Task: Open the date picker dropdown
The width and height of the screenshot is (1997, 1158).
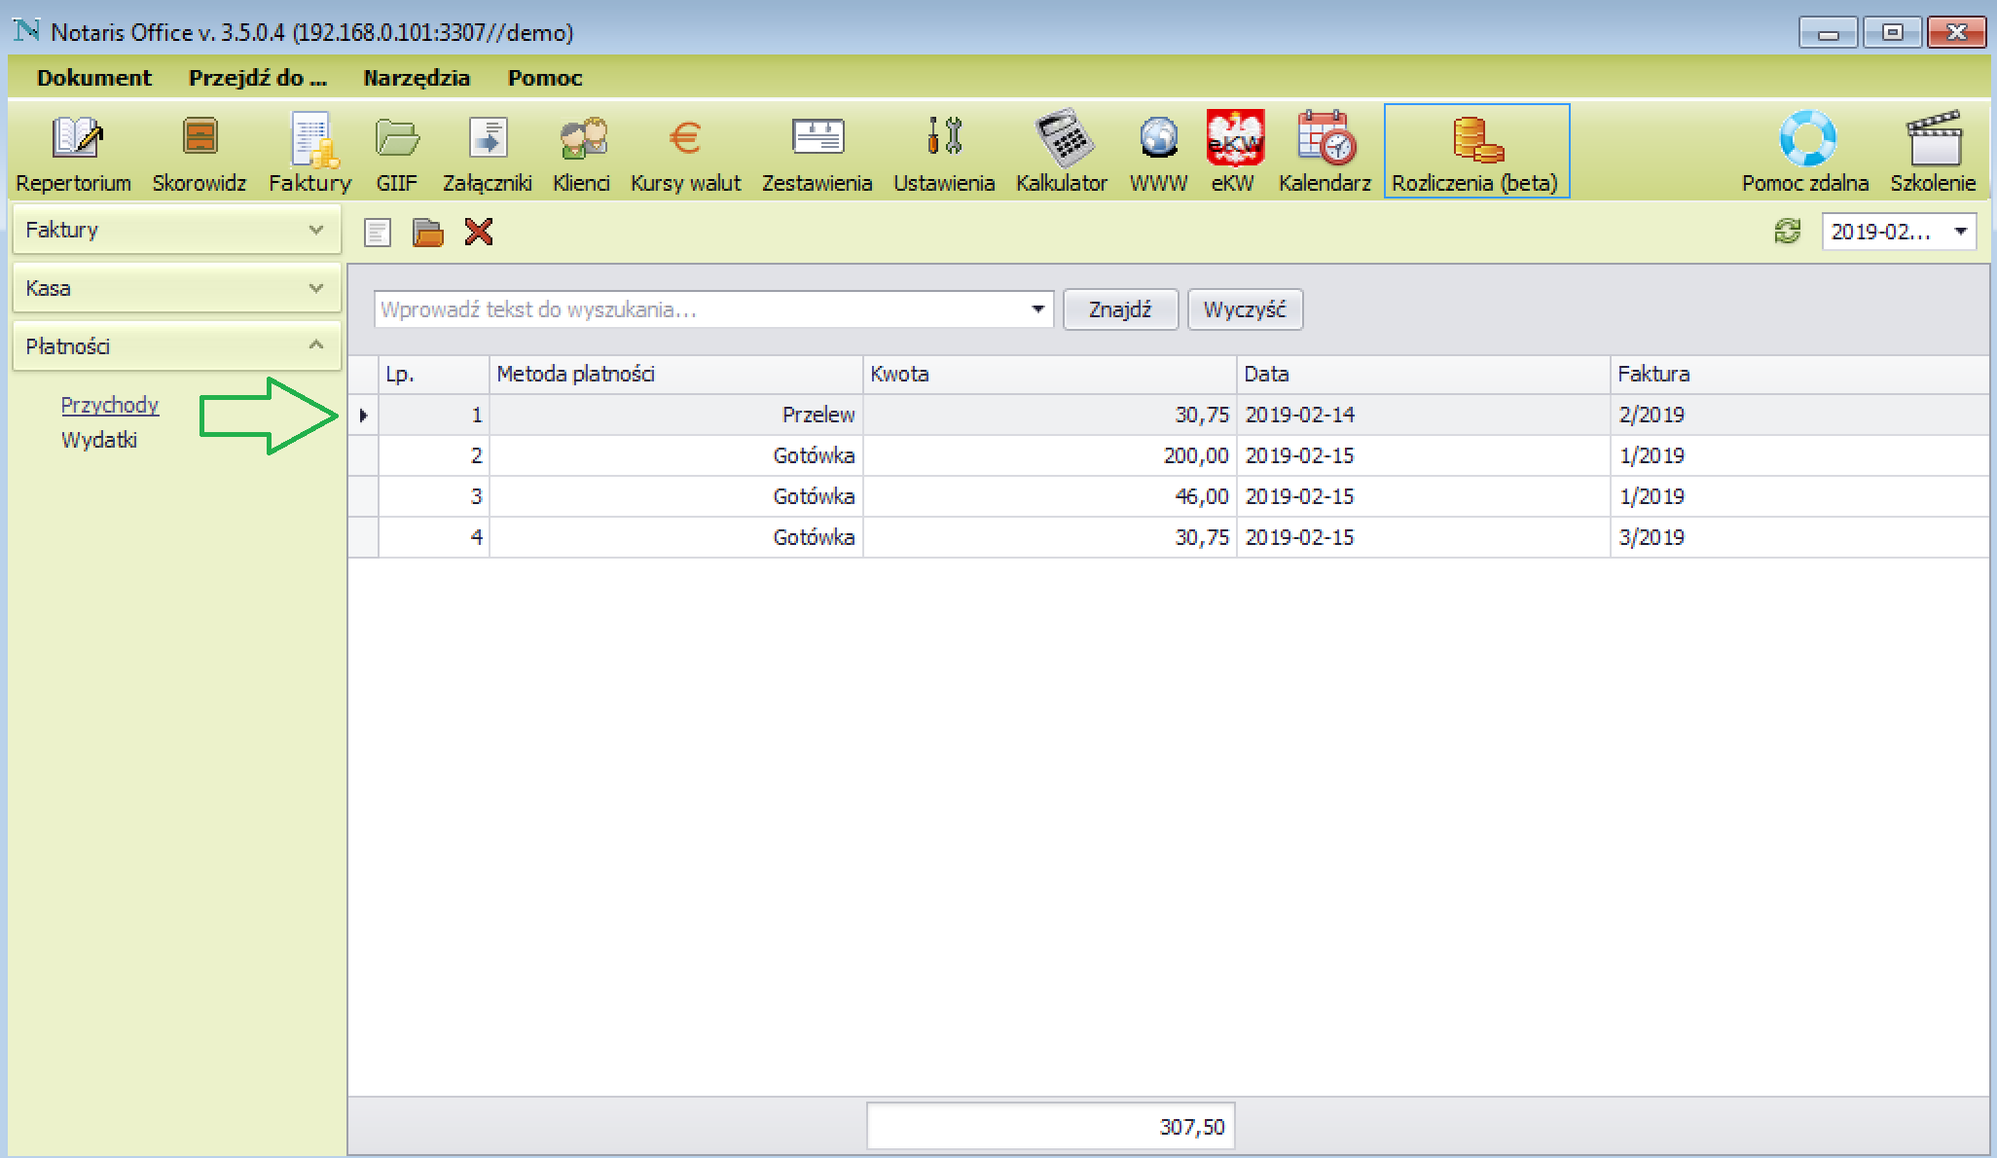Action: 1961,232
